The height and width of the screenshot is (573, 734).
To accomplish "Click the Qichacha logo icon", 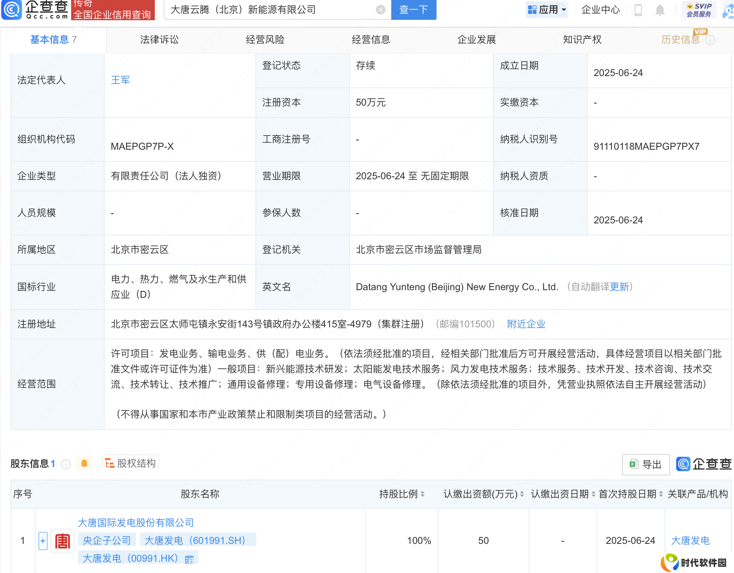I will 12,10.
